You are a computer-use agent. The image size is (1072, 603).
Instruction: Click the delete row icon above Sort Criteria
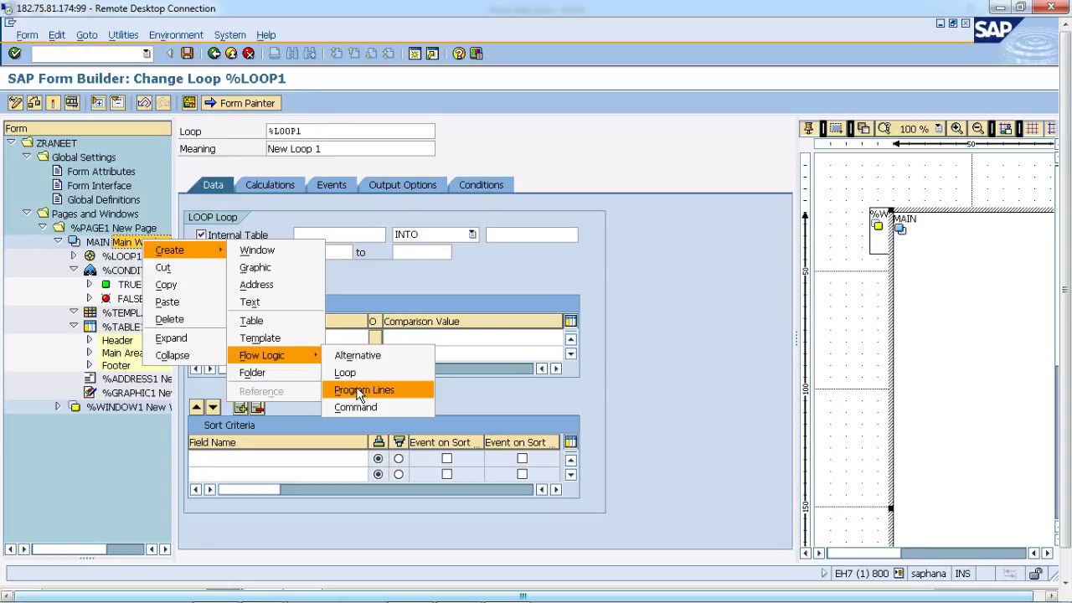click(257, 407)
